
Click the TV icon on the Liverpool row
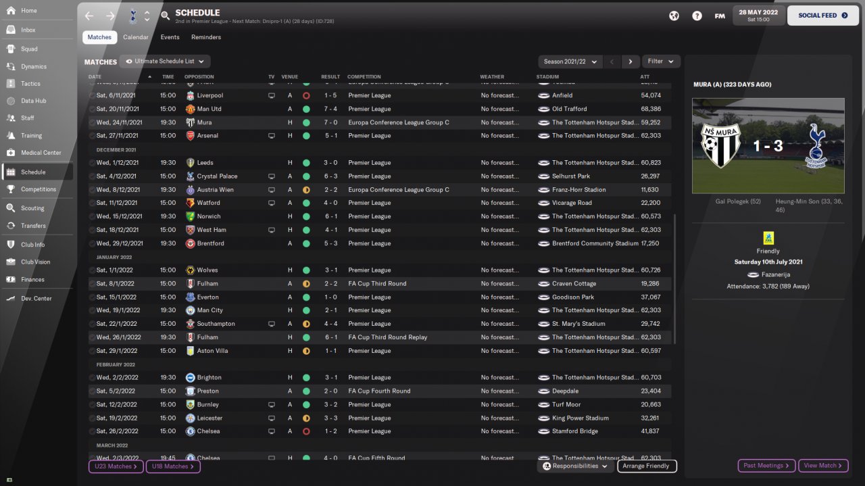tap(272, 95)
